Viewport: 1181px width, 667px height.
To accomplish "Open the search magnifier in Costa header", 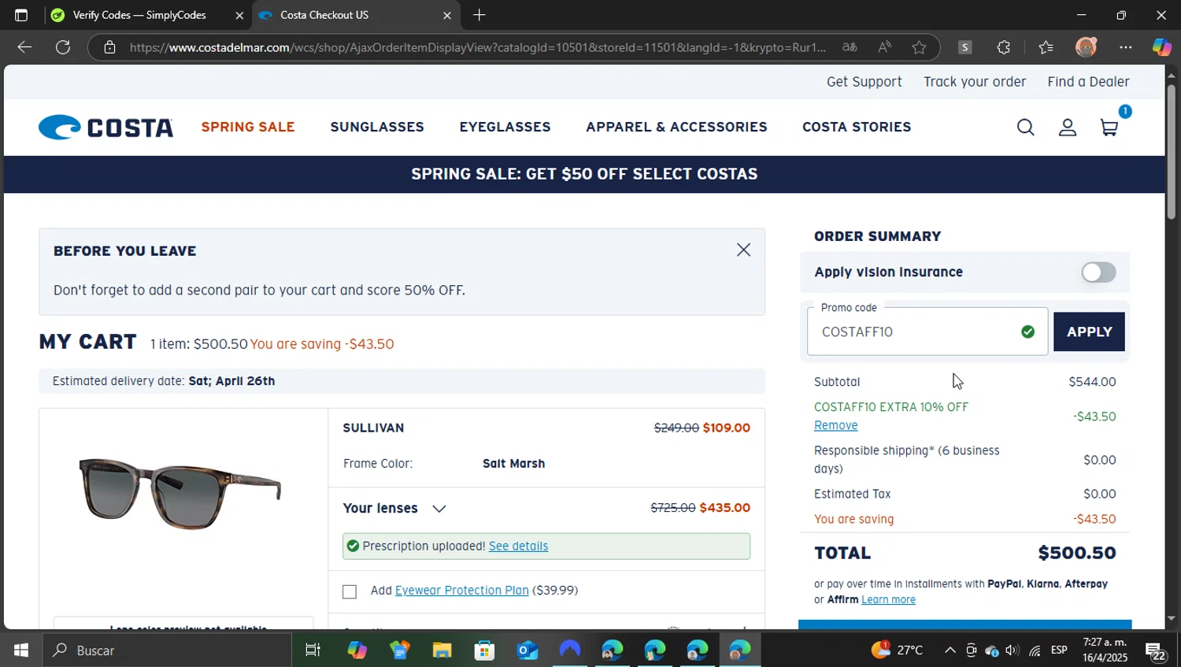I will (x=1025, y=128).
